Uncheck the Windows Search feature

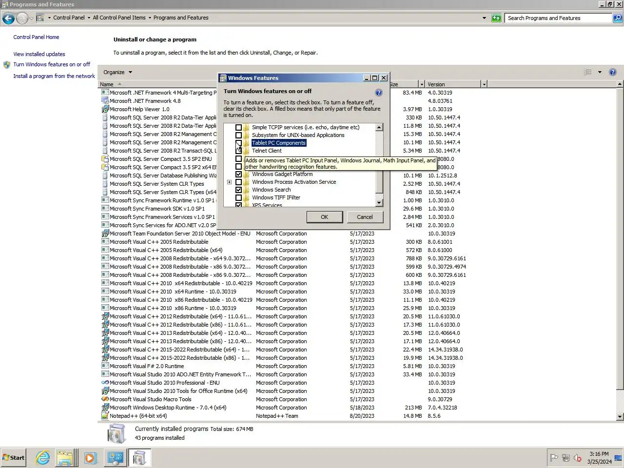click(x=238, y=190)
